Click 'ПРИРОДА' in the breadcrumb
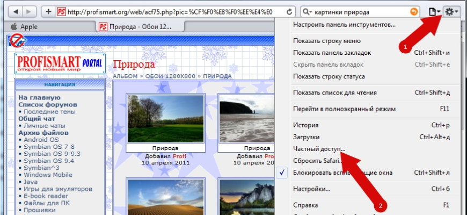This screenshot has width=467, height=215. [217, 76]
